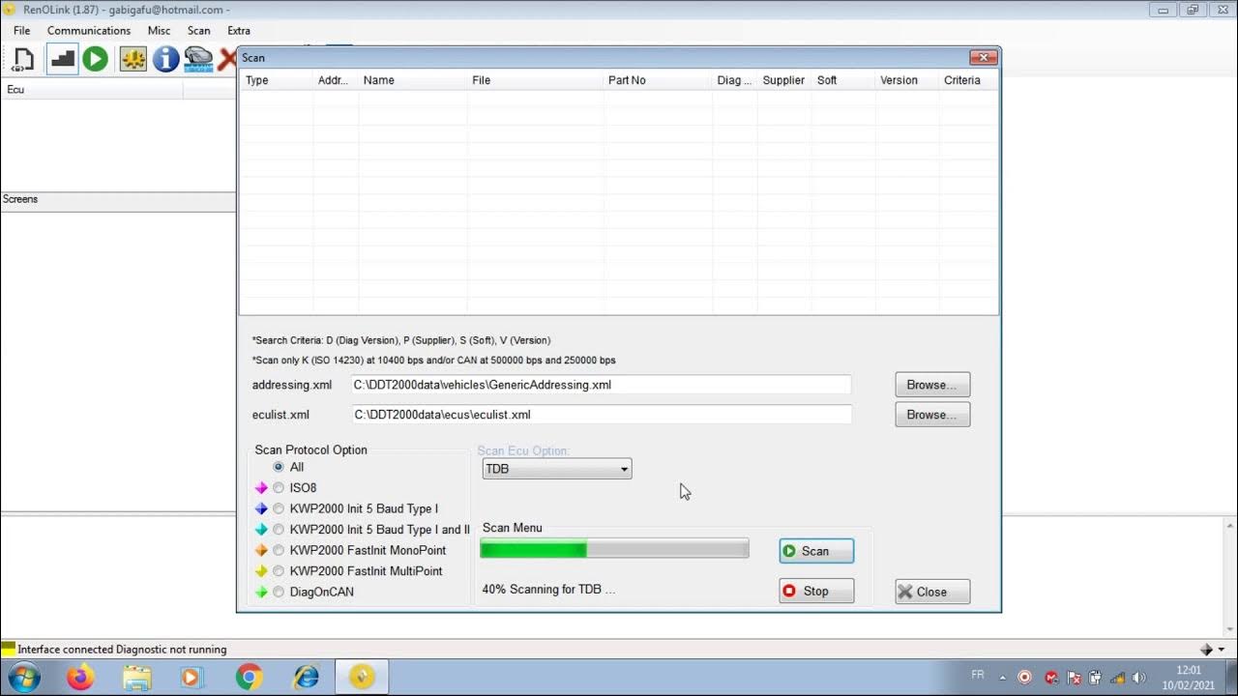Sort by the Criteria column header

(968, 80)
